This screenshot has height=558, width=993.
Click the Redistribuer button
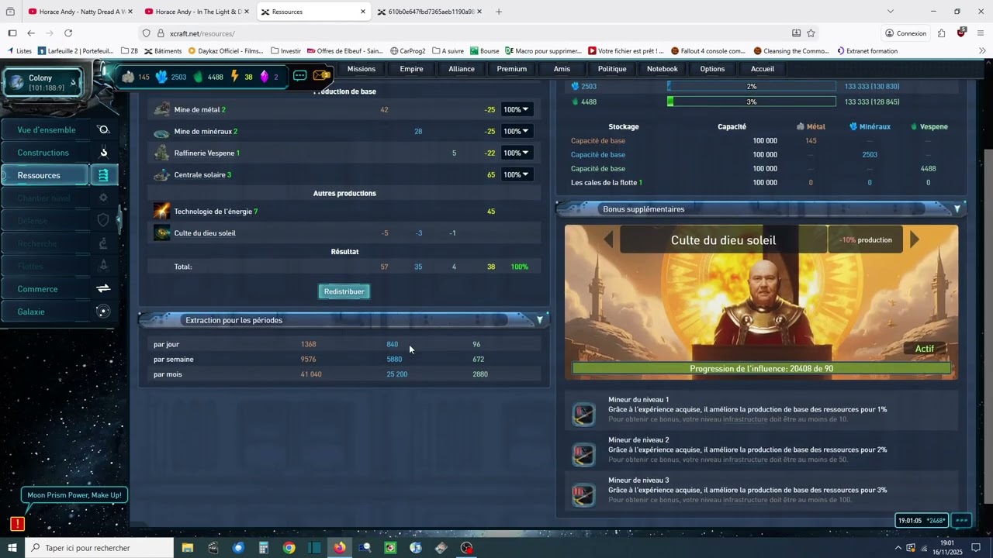pyautogui.click(x=344, y=291)
